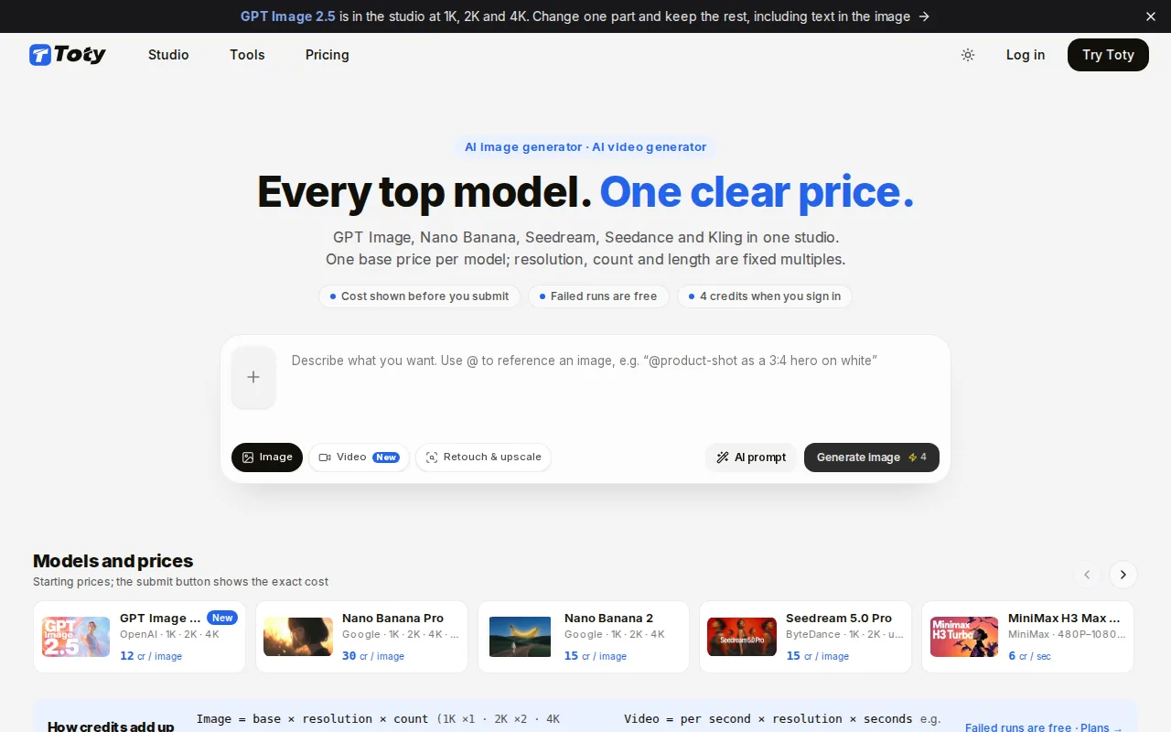Click the 'AI image generator · AI video generator' badge

click(x=585, y=147)
